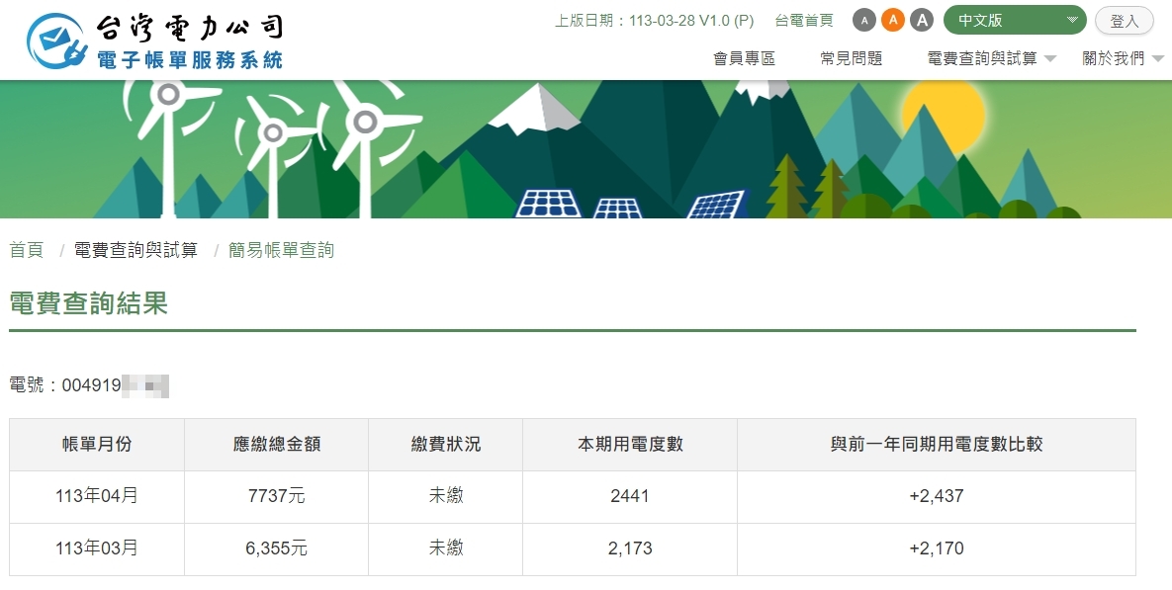Screen dimensions: 1172x590
Task: Select the 2441 usage cell
Action: coord(629,497)
